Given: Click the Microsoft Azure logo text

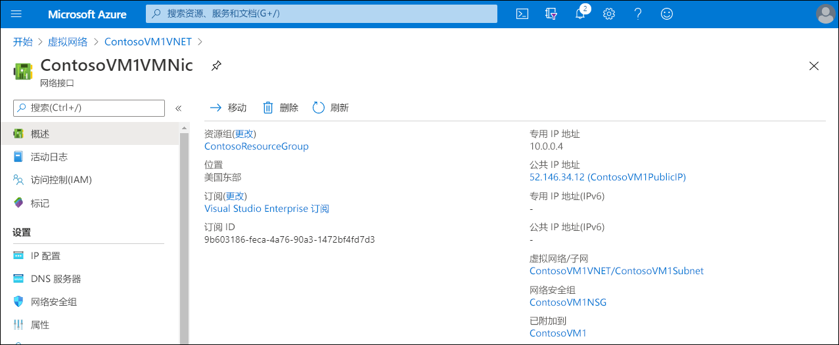Looking at the screenshot, I should click(x=87, y=14).
